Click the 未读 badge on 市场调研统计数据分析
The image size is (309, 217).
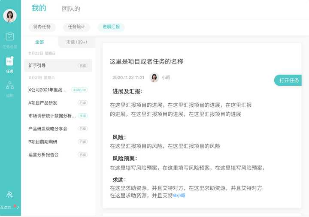[83, 116]
